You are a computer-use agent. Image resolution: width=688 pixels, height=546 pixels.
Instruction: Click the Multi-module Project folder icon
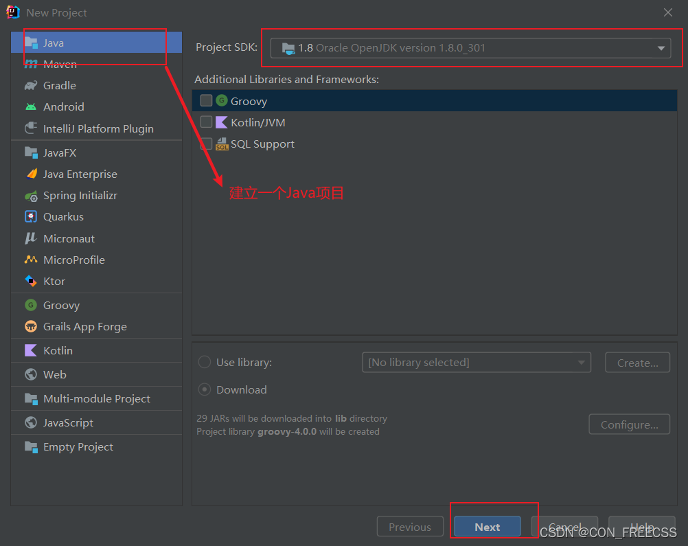31,398
